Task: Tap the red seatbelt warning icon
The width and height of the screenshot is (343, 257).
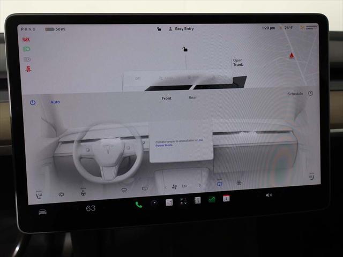Action: (28, 69)
